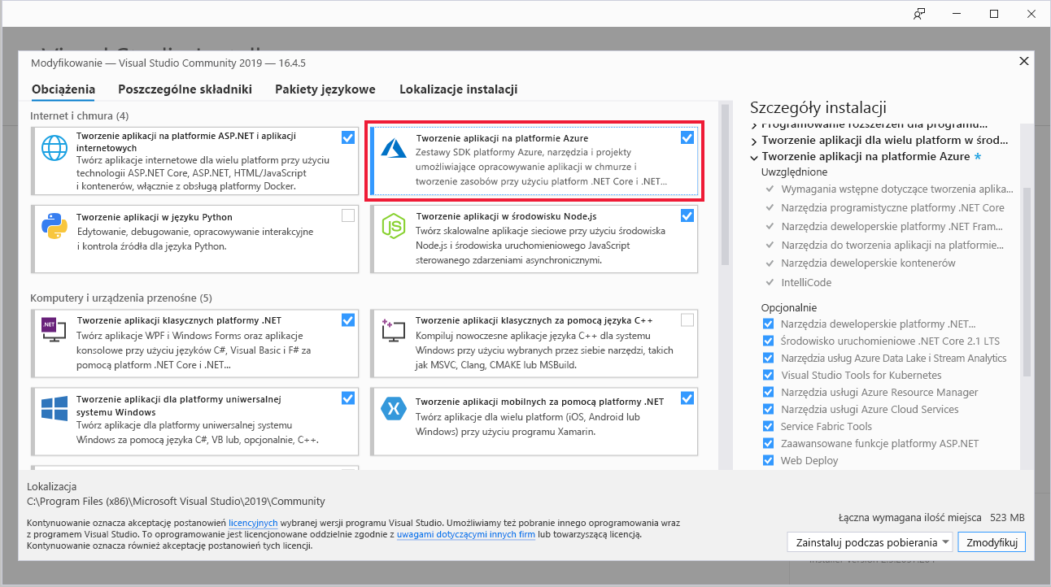Click the Uwzględnione section label
Viewport: 1051px width, 587px height.
(794, 172)
